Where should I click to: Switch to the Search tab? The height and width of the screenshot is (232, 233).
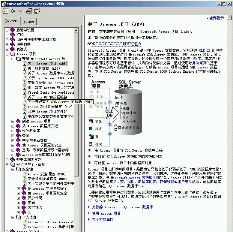click(x=28, y=22)
